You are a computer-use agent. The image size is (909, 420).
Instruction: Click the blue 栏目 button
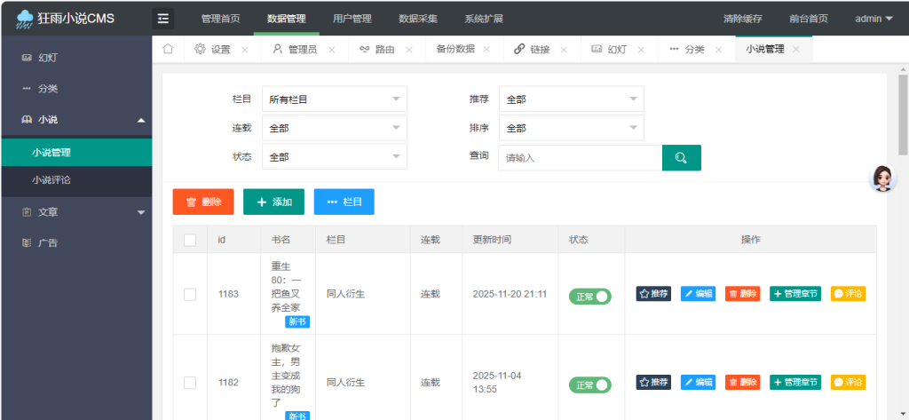click(x=344, y=202)
